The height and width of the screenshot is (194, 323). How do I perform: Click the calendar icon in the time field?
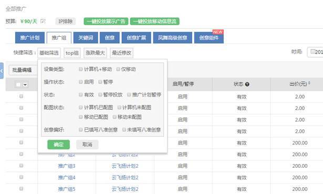click(x=312, y=51)
